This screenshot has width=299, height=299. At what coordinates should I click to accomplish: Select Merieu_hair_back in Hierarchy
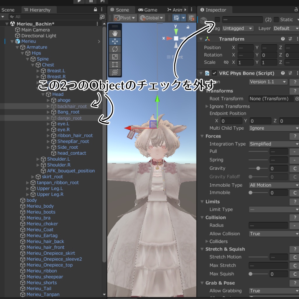(45, 241)
